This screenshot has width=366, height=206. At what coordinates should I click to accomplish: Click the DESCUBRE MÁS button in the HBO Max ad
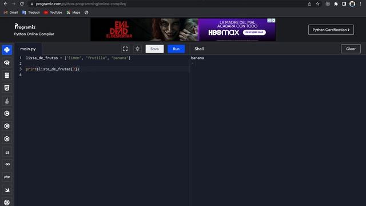(254, 32)
